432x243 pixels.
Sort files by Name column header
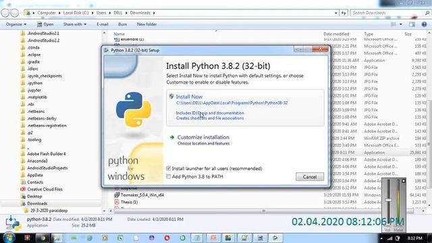click(x=119, y=34)
